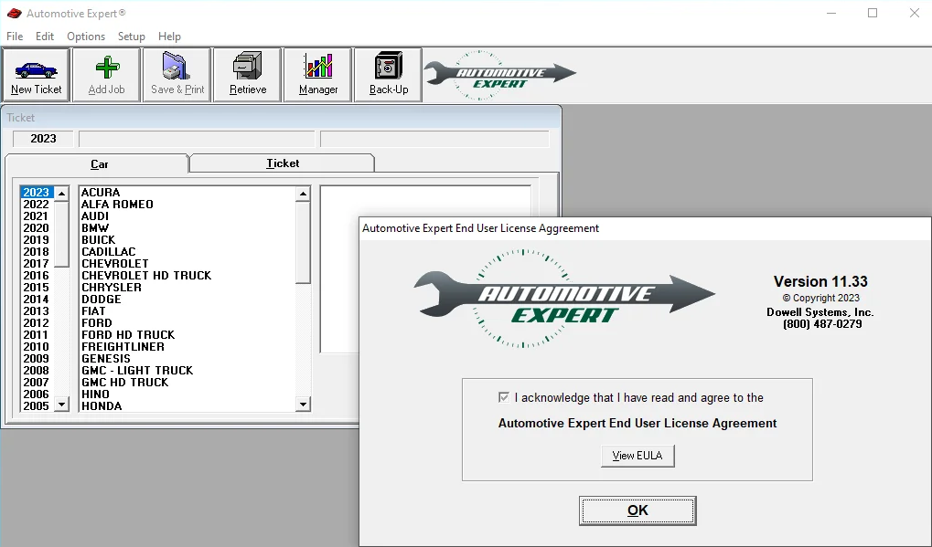This screenshot has height=547, width=932.
Task: Select year 2015 in the list
Action: pos(37,287)
